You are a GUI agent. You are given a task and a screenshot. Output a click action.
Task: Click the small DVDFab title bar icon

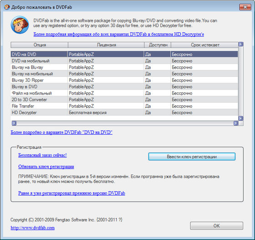(x=7, y=7)
